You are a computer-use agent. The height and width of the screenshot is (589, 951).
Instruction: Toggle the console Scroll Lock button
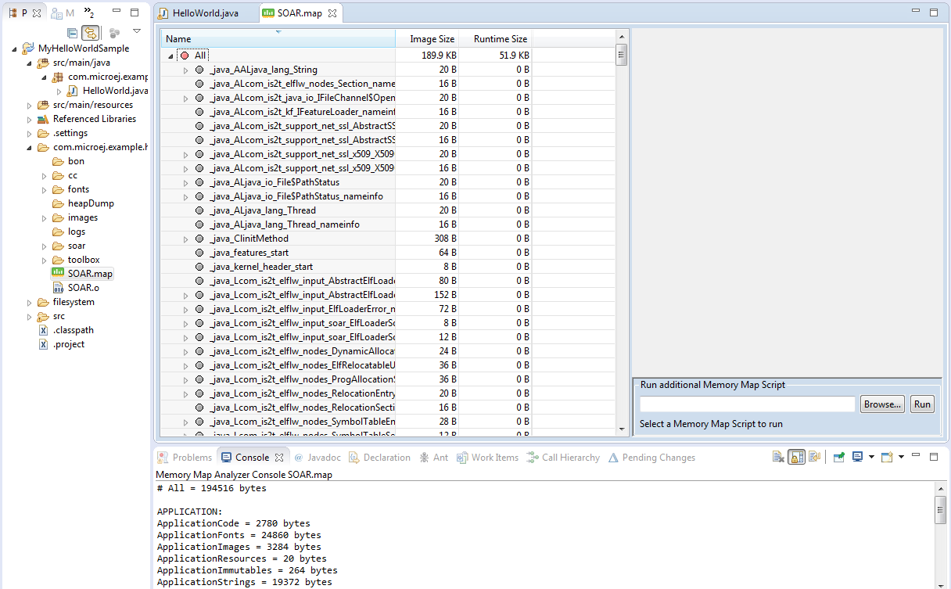(797, 458)
